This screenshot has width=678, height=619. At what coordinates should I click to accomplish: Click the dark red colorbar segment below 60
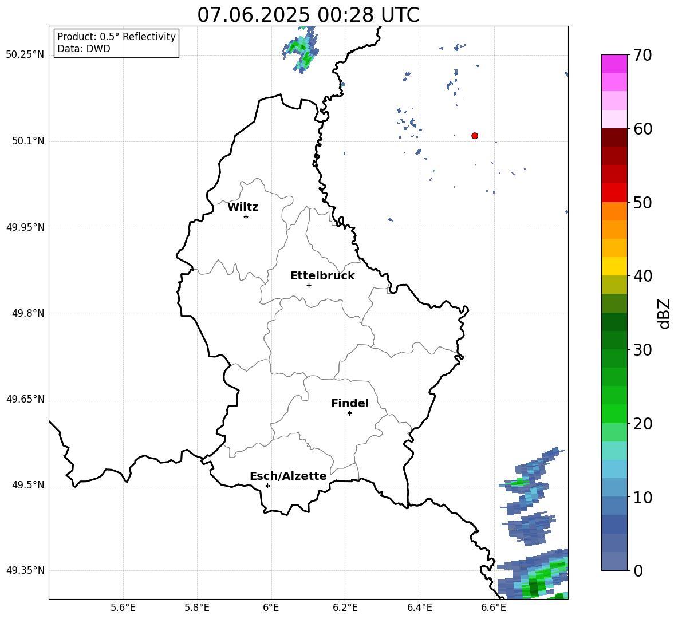coord(614,137)
